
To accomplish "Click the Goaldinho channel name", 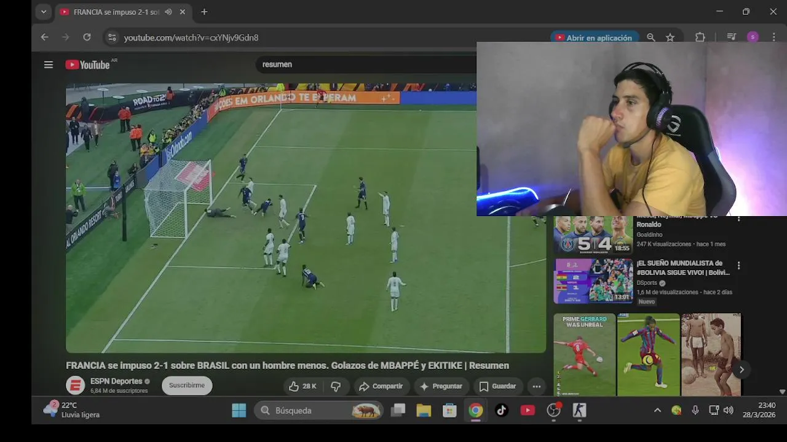I will coord(650,235).
